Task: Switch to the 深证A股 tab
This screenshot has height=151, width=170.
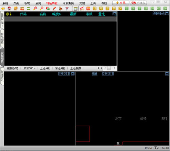Action: click(60, 68)
